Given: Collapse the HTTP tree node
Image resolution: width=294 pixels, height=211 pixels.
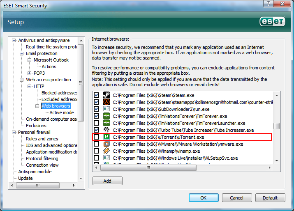Looking at the screenshot, I should (x=30, y=86).
